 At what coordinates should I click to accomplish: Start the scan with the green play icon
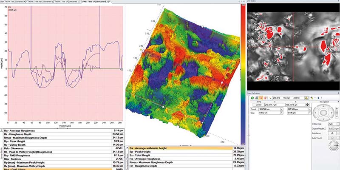(x=252, y=98)
